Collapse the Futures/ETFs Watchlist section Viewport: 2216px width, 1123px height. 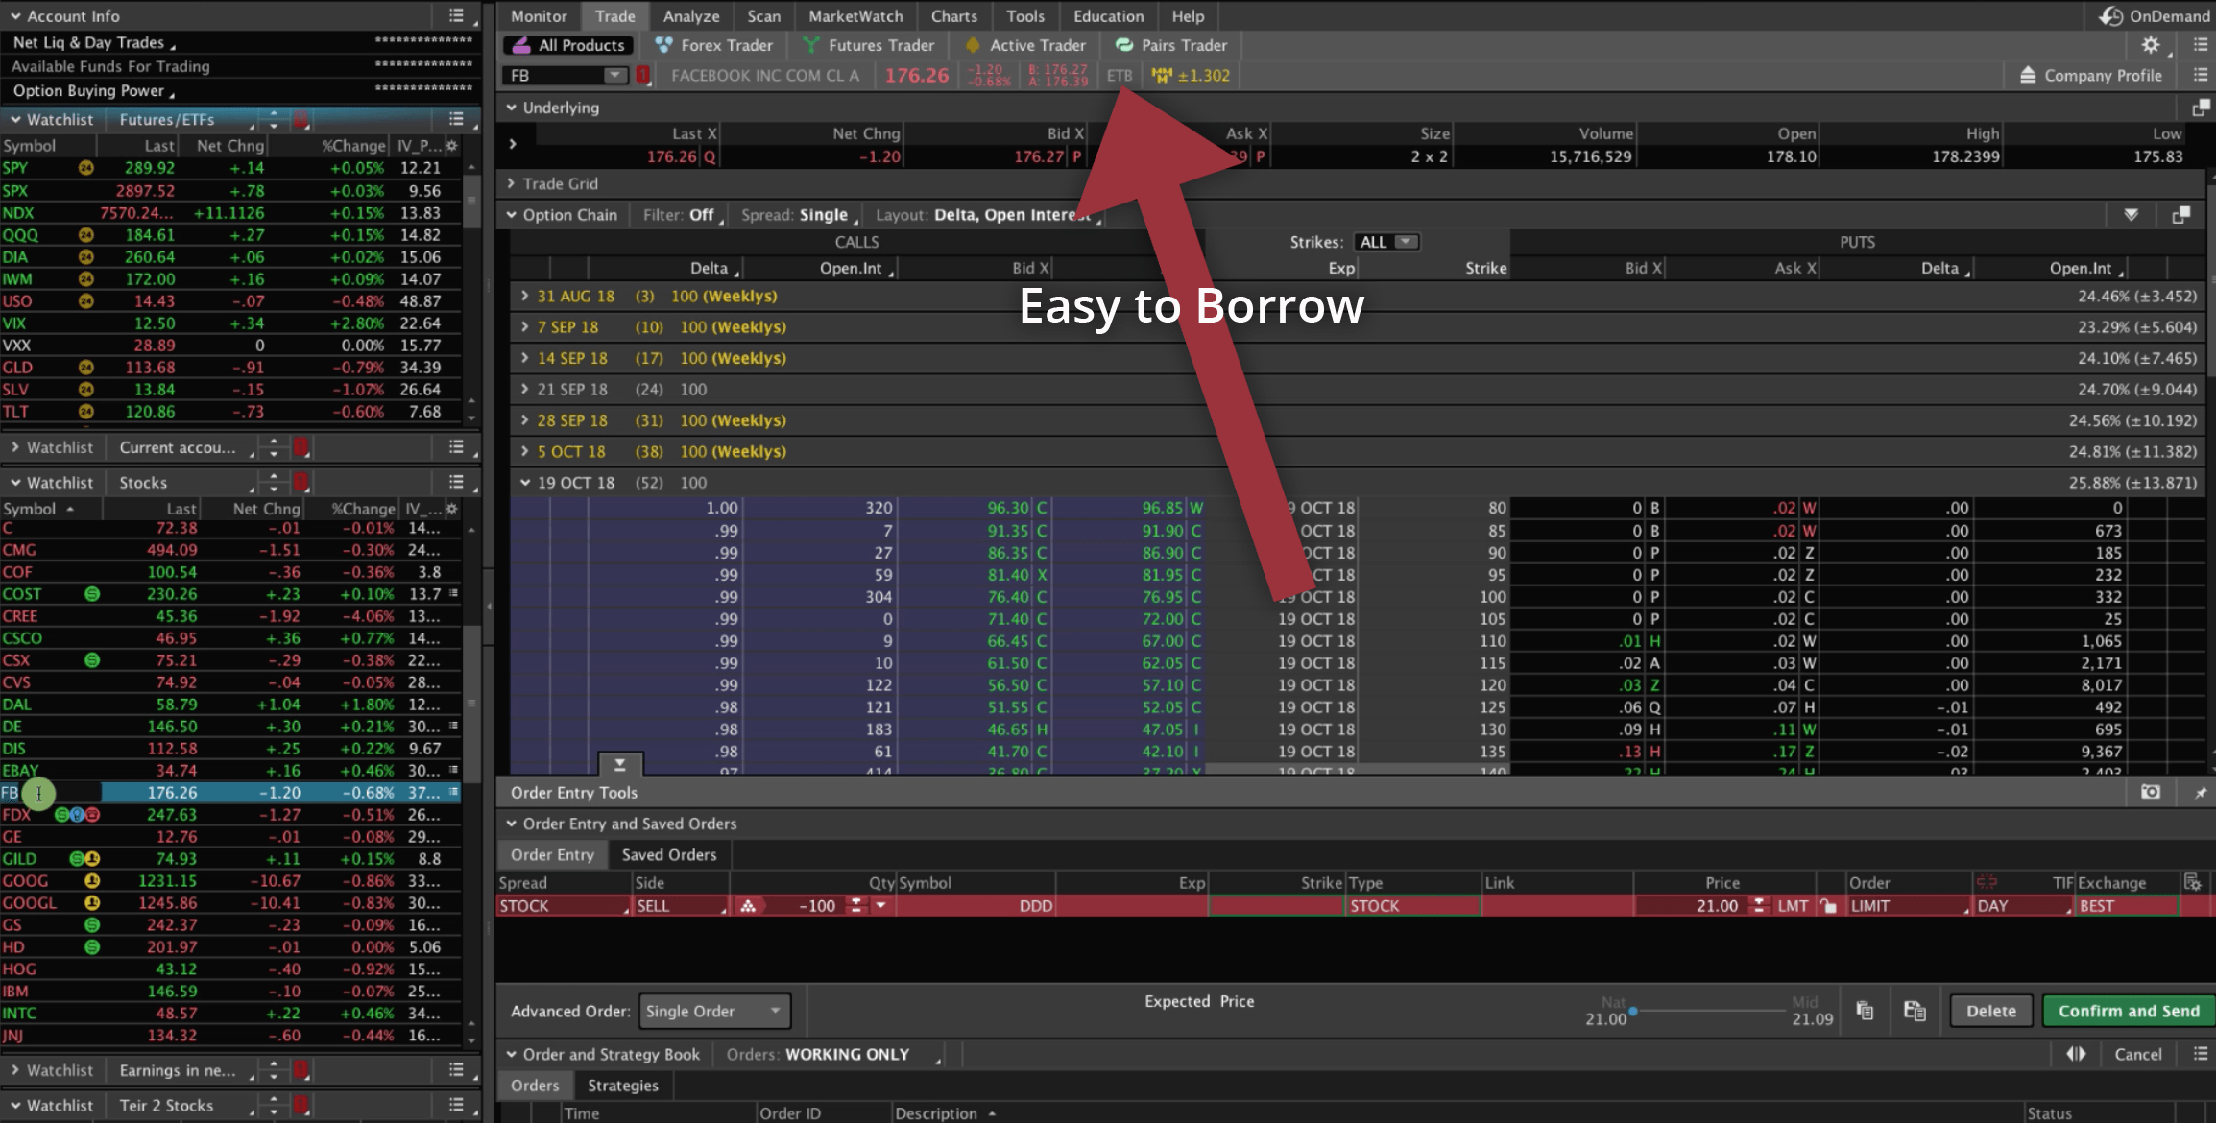click(x=15, y=120)
